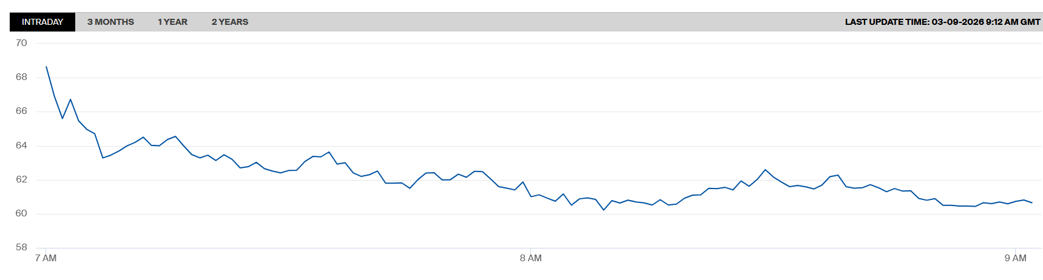Click the 66 y-axis label
The width and height of the screenshot is (1043, 280).
21,111
